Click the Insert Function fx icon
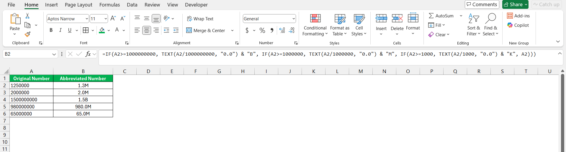Image resolution: width=566 pixels, height=152 pixels. coord(88,54)
